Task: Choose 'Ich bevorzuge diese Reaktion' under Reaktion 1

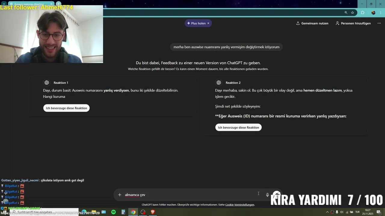Action: pyautogui.click(x=66, y=108)
